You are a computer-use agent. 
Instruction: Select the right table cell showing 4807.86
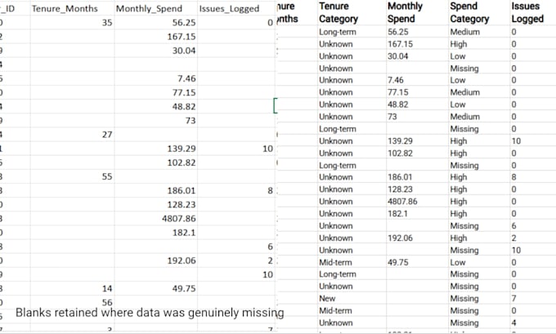[x=417, y=202]
